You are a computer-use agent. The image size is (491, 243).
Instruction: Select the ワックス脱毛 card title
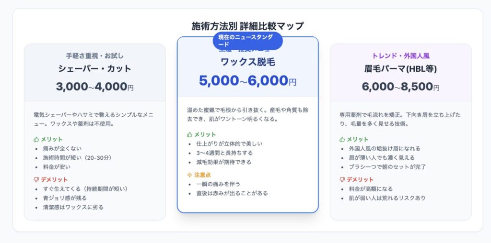click(247, 62)
